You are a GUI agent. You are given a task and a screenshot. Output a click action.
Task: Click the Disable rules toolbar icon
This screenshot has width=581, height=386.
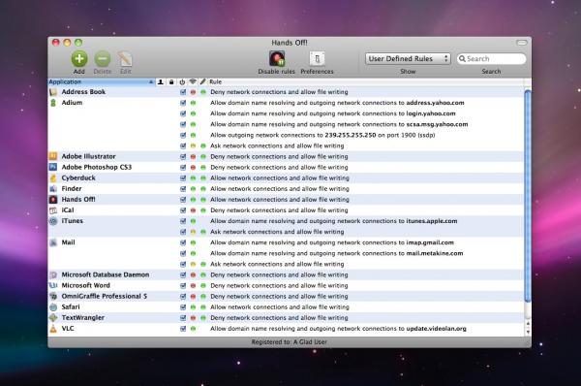coord(276,58)
